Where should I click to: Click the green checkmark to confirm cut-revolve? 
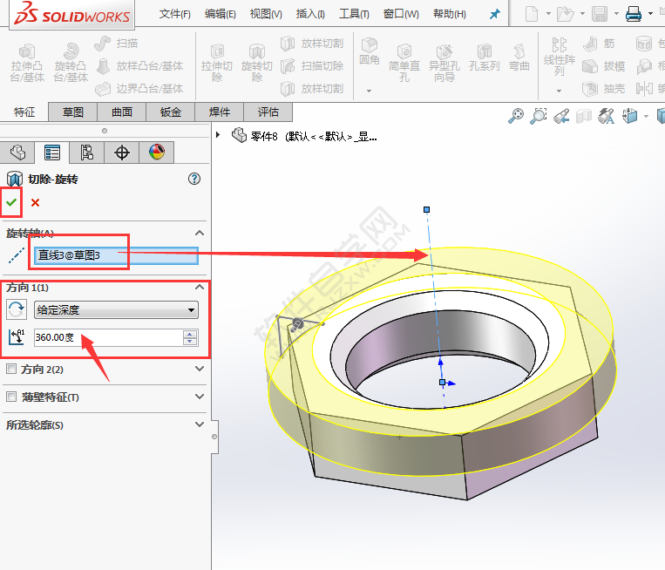[x=11, y=202]
